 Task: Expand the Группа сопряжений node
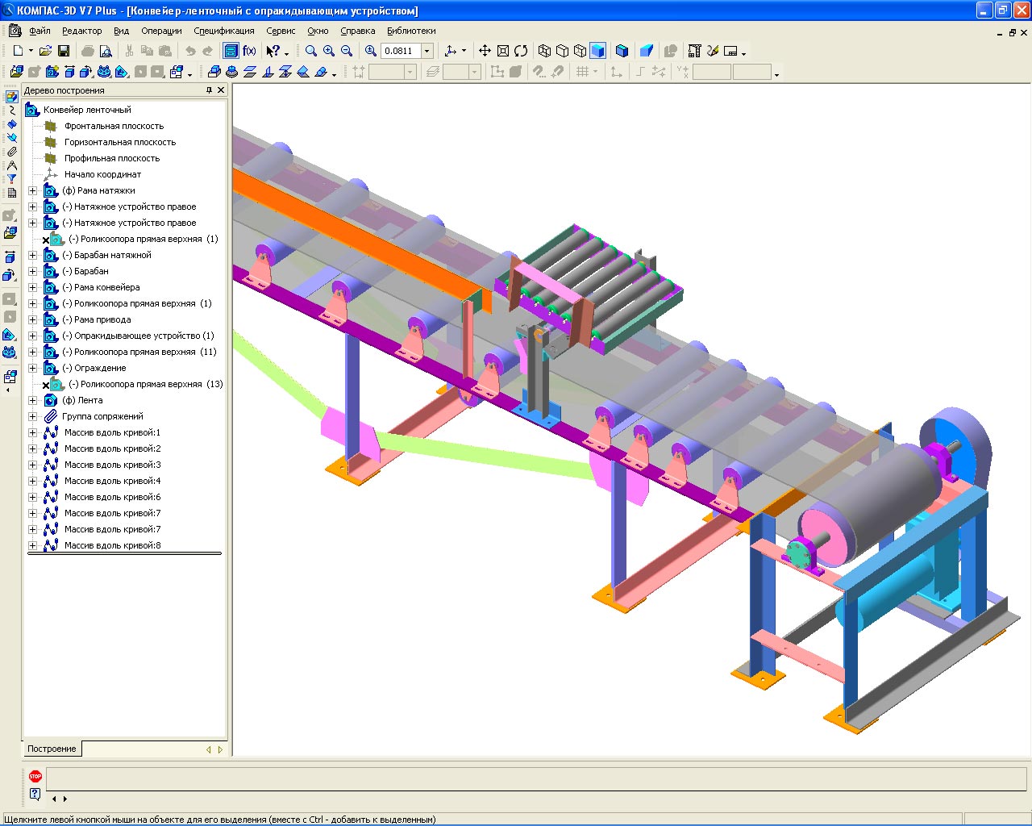pyautogui.click(x=33, y=416)
